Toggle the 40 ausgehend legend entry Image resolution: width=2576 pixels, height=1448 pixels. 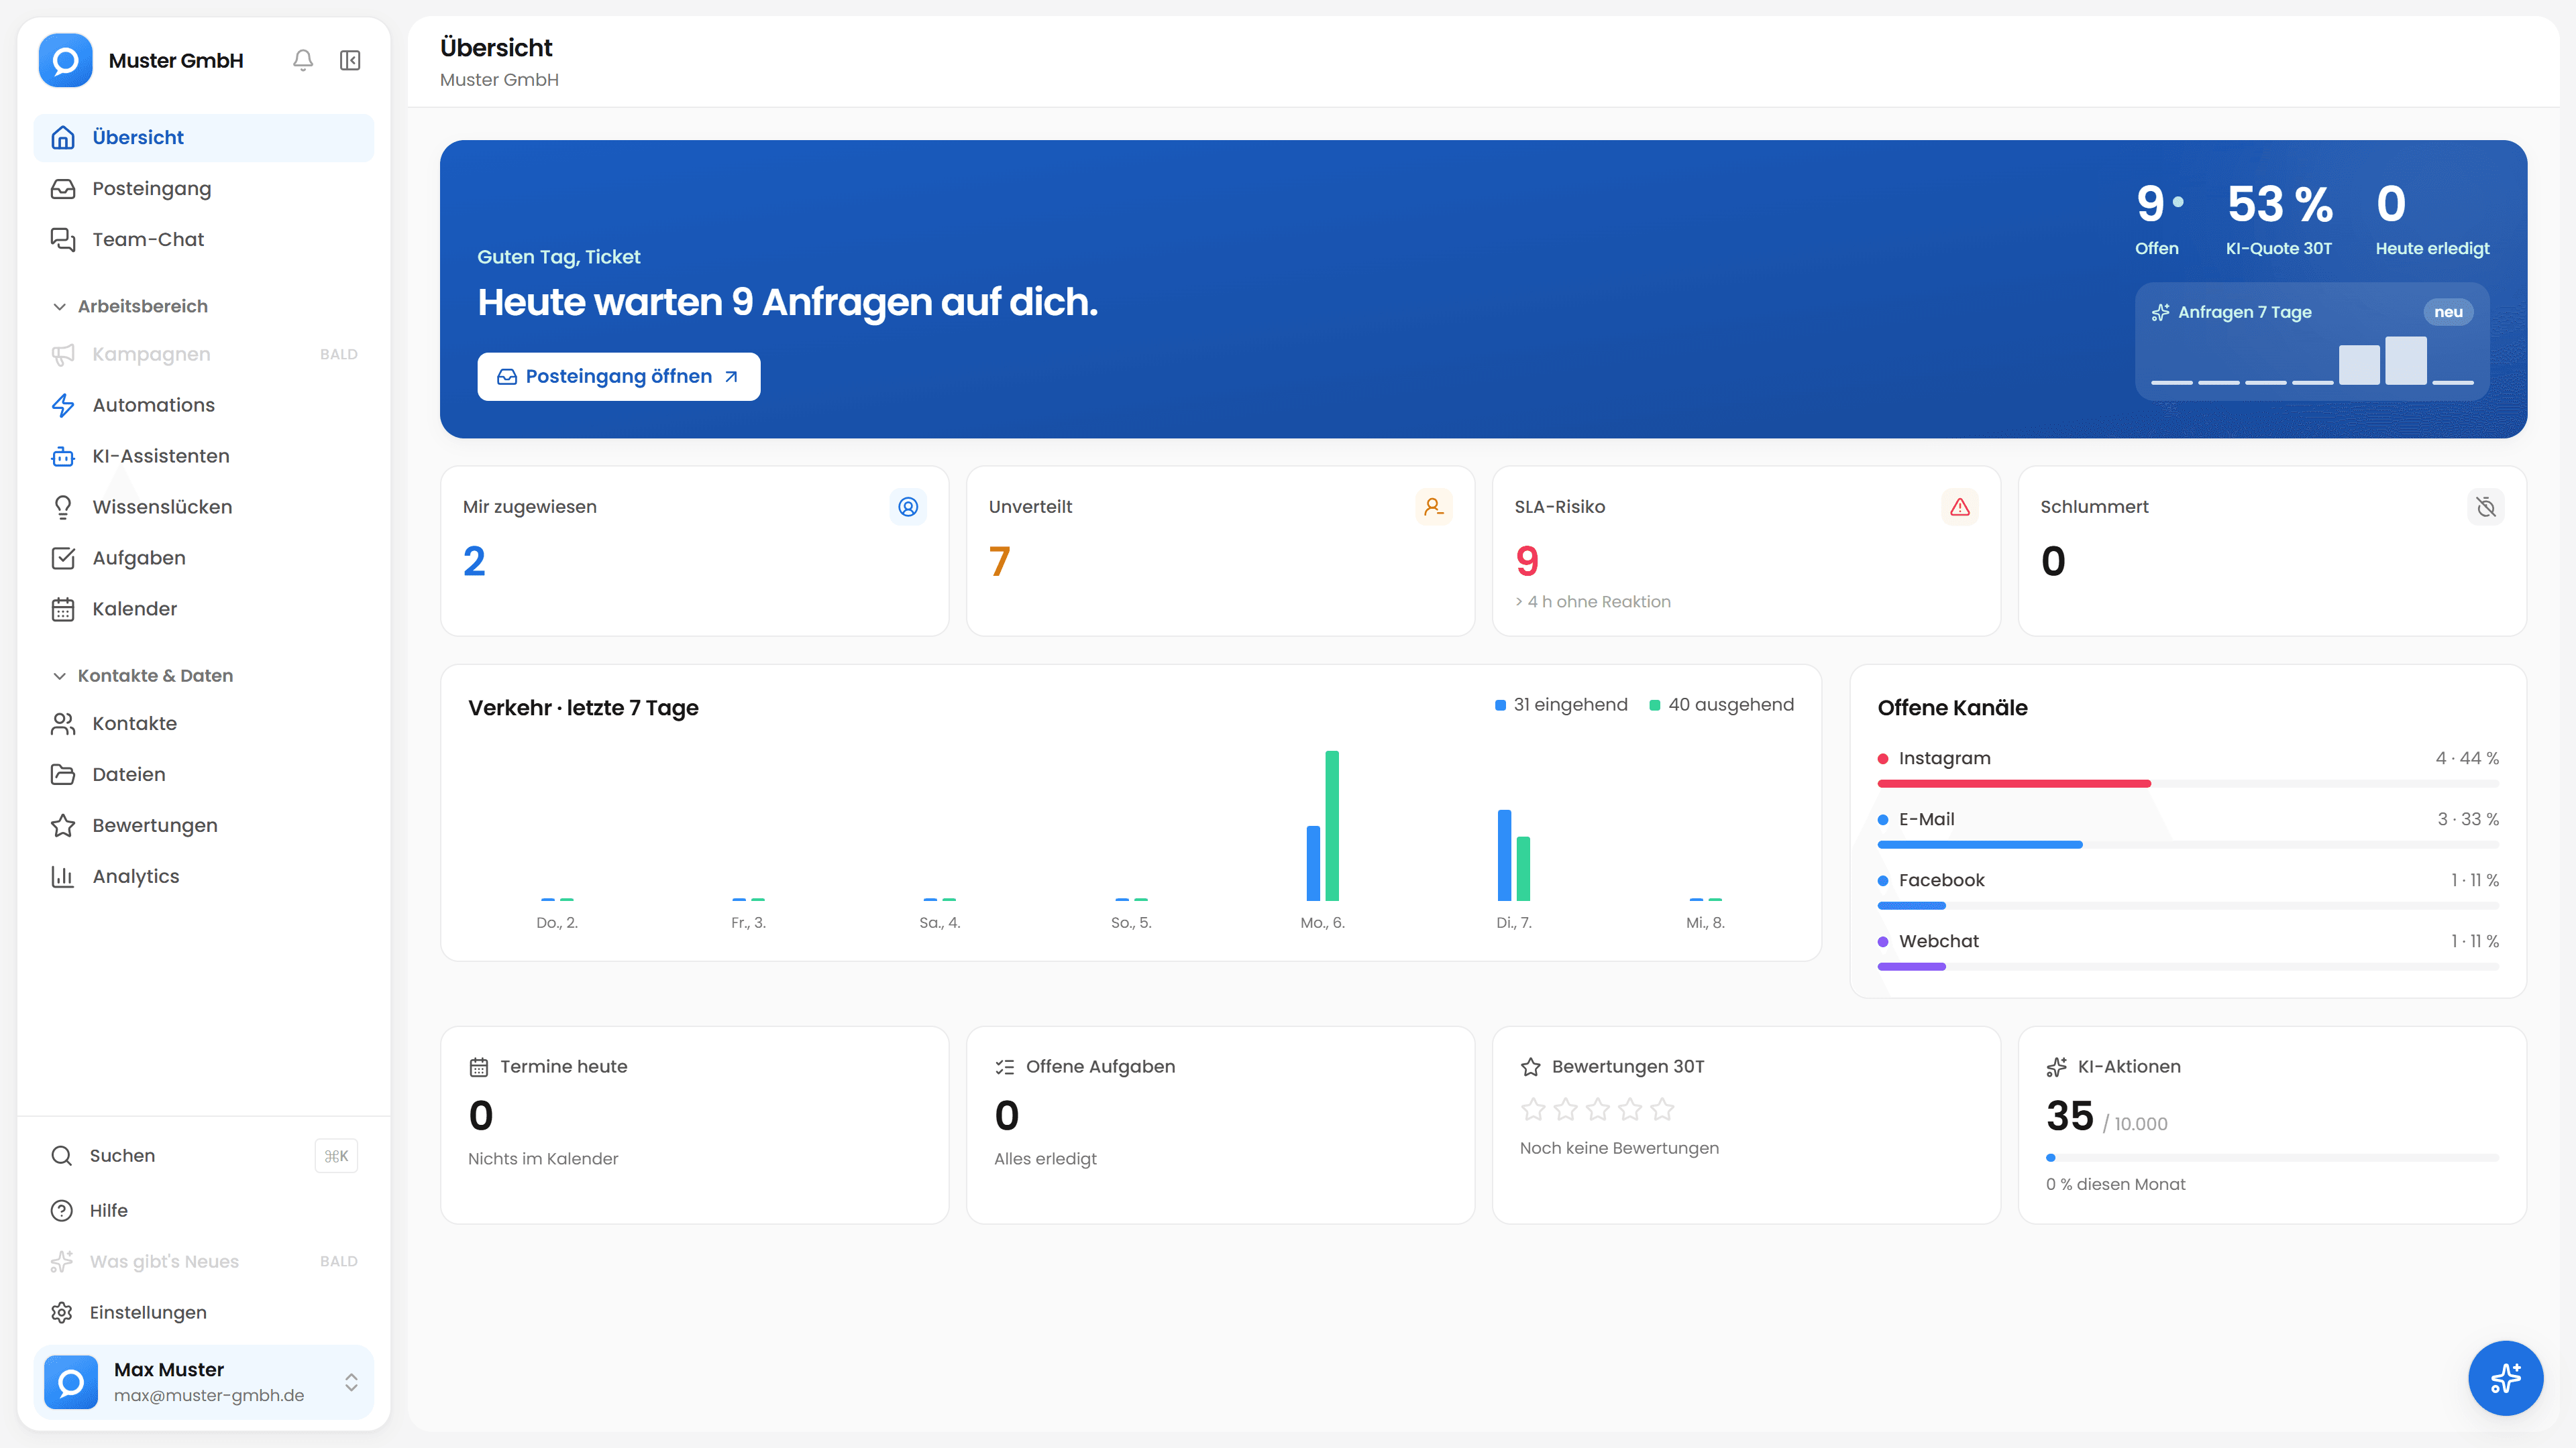1721,705
